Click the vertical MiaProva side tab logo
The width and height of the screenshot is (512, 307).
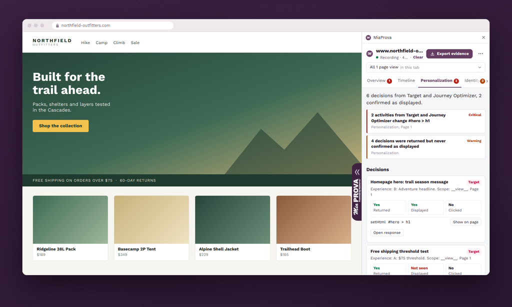point(357,197)
